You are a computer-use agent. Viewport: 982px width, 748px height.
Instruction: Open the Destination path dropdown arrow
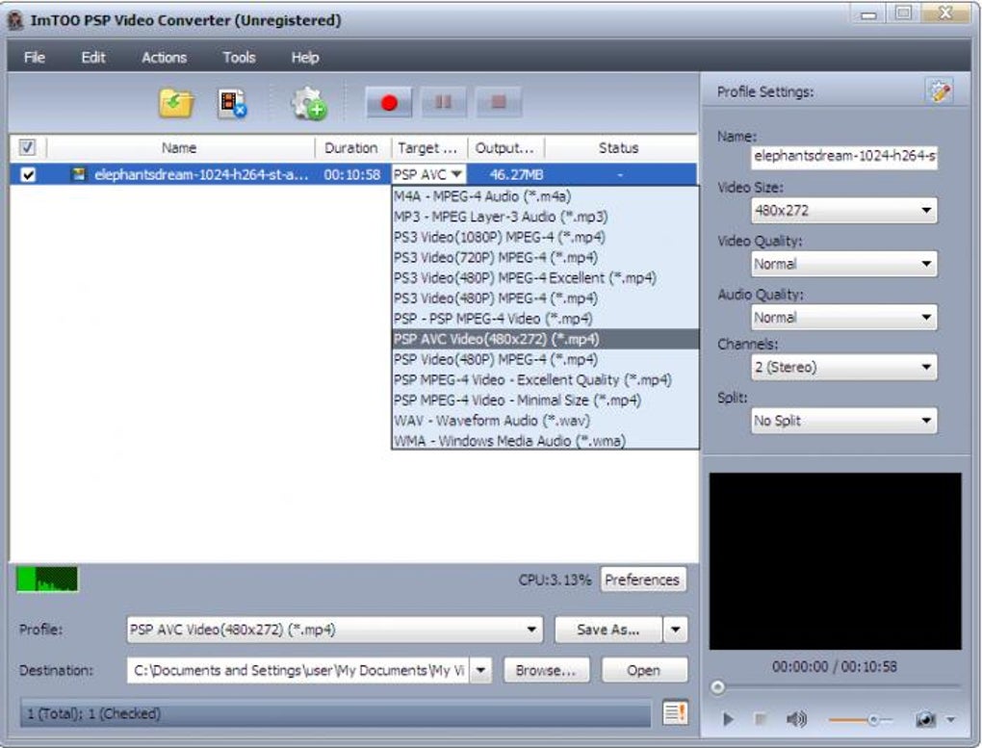coord(480,670)
